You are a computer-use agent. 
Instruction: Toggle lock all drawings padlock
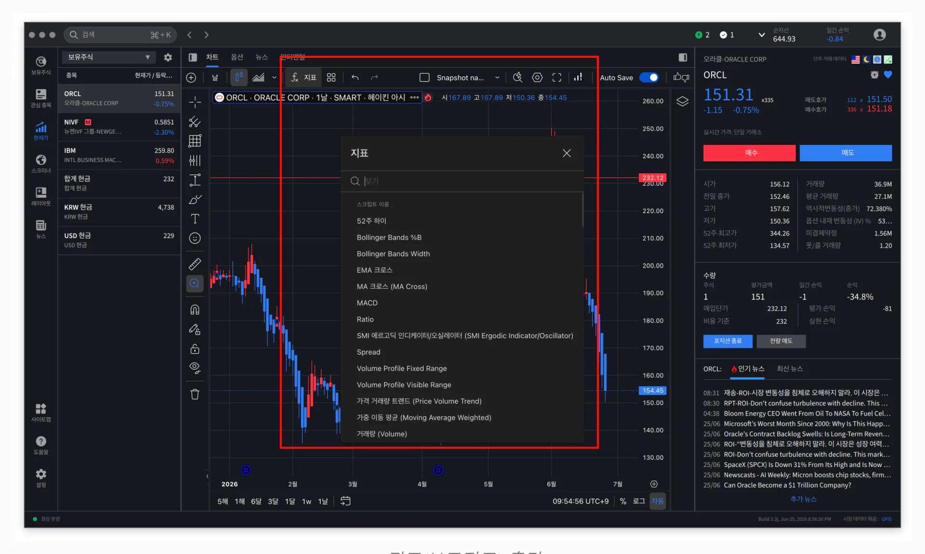tap(195, 348)
